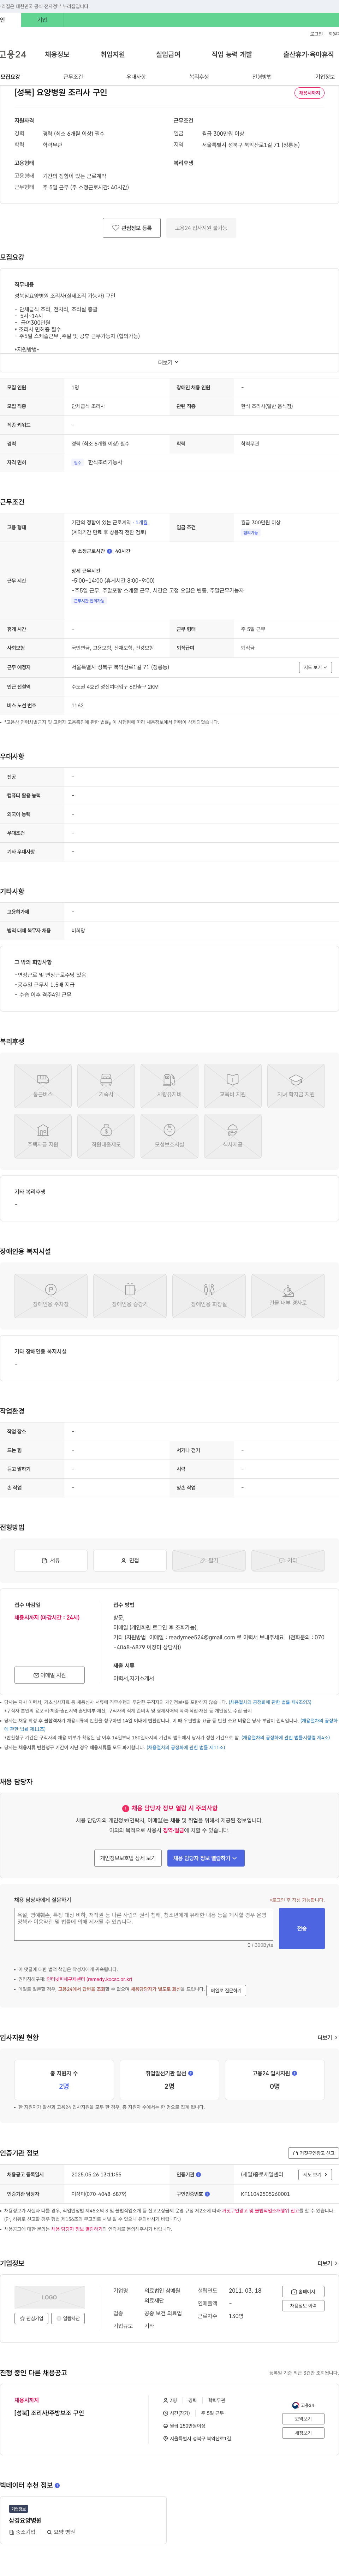Switch to the 근무조건 section tab
The height and width of the screenshot is (2576, 339).
point(73,77)
